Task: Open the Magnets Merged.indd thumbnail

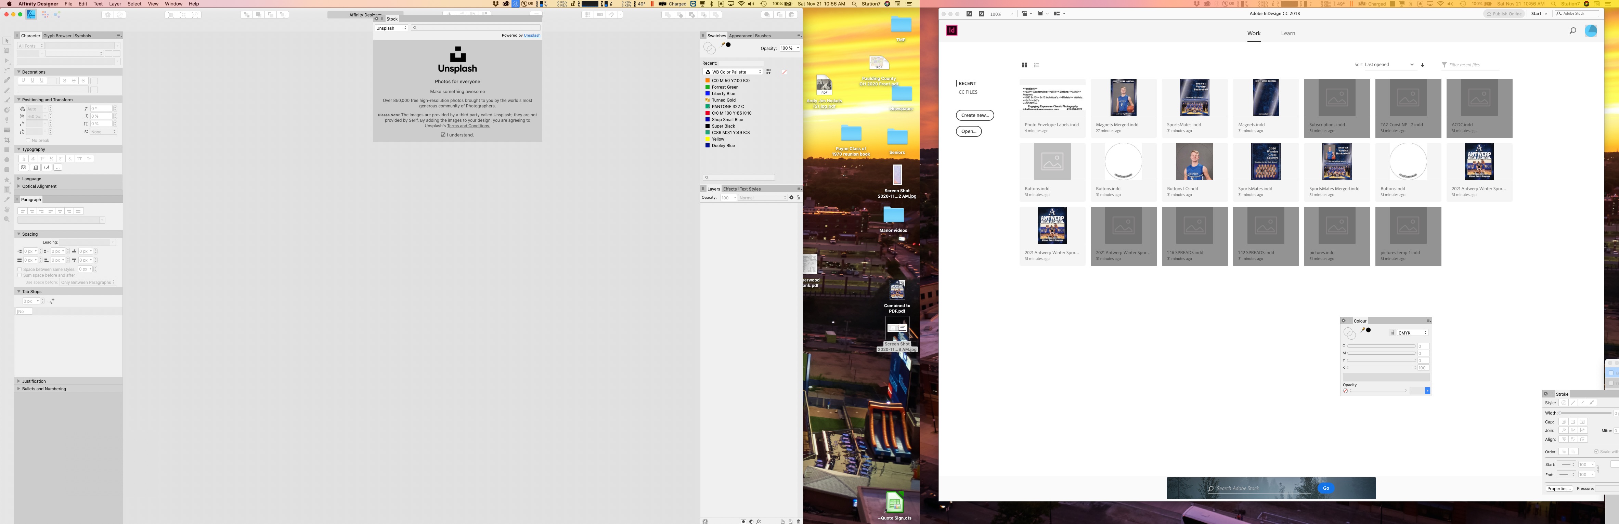Action: (1123, 98)
